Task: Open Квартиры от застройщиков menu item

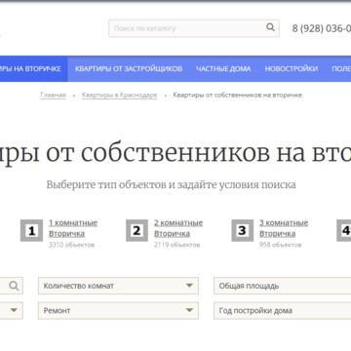Action: (x=129, y=69)
